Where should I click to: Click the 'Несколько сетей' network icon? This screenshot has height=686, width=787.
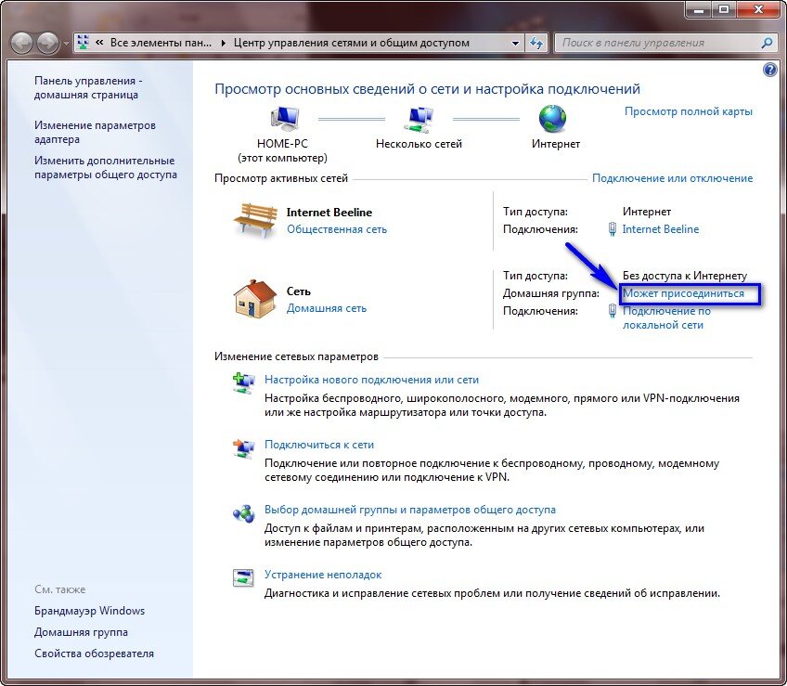tap(419, 120)
